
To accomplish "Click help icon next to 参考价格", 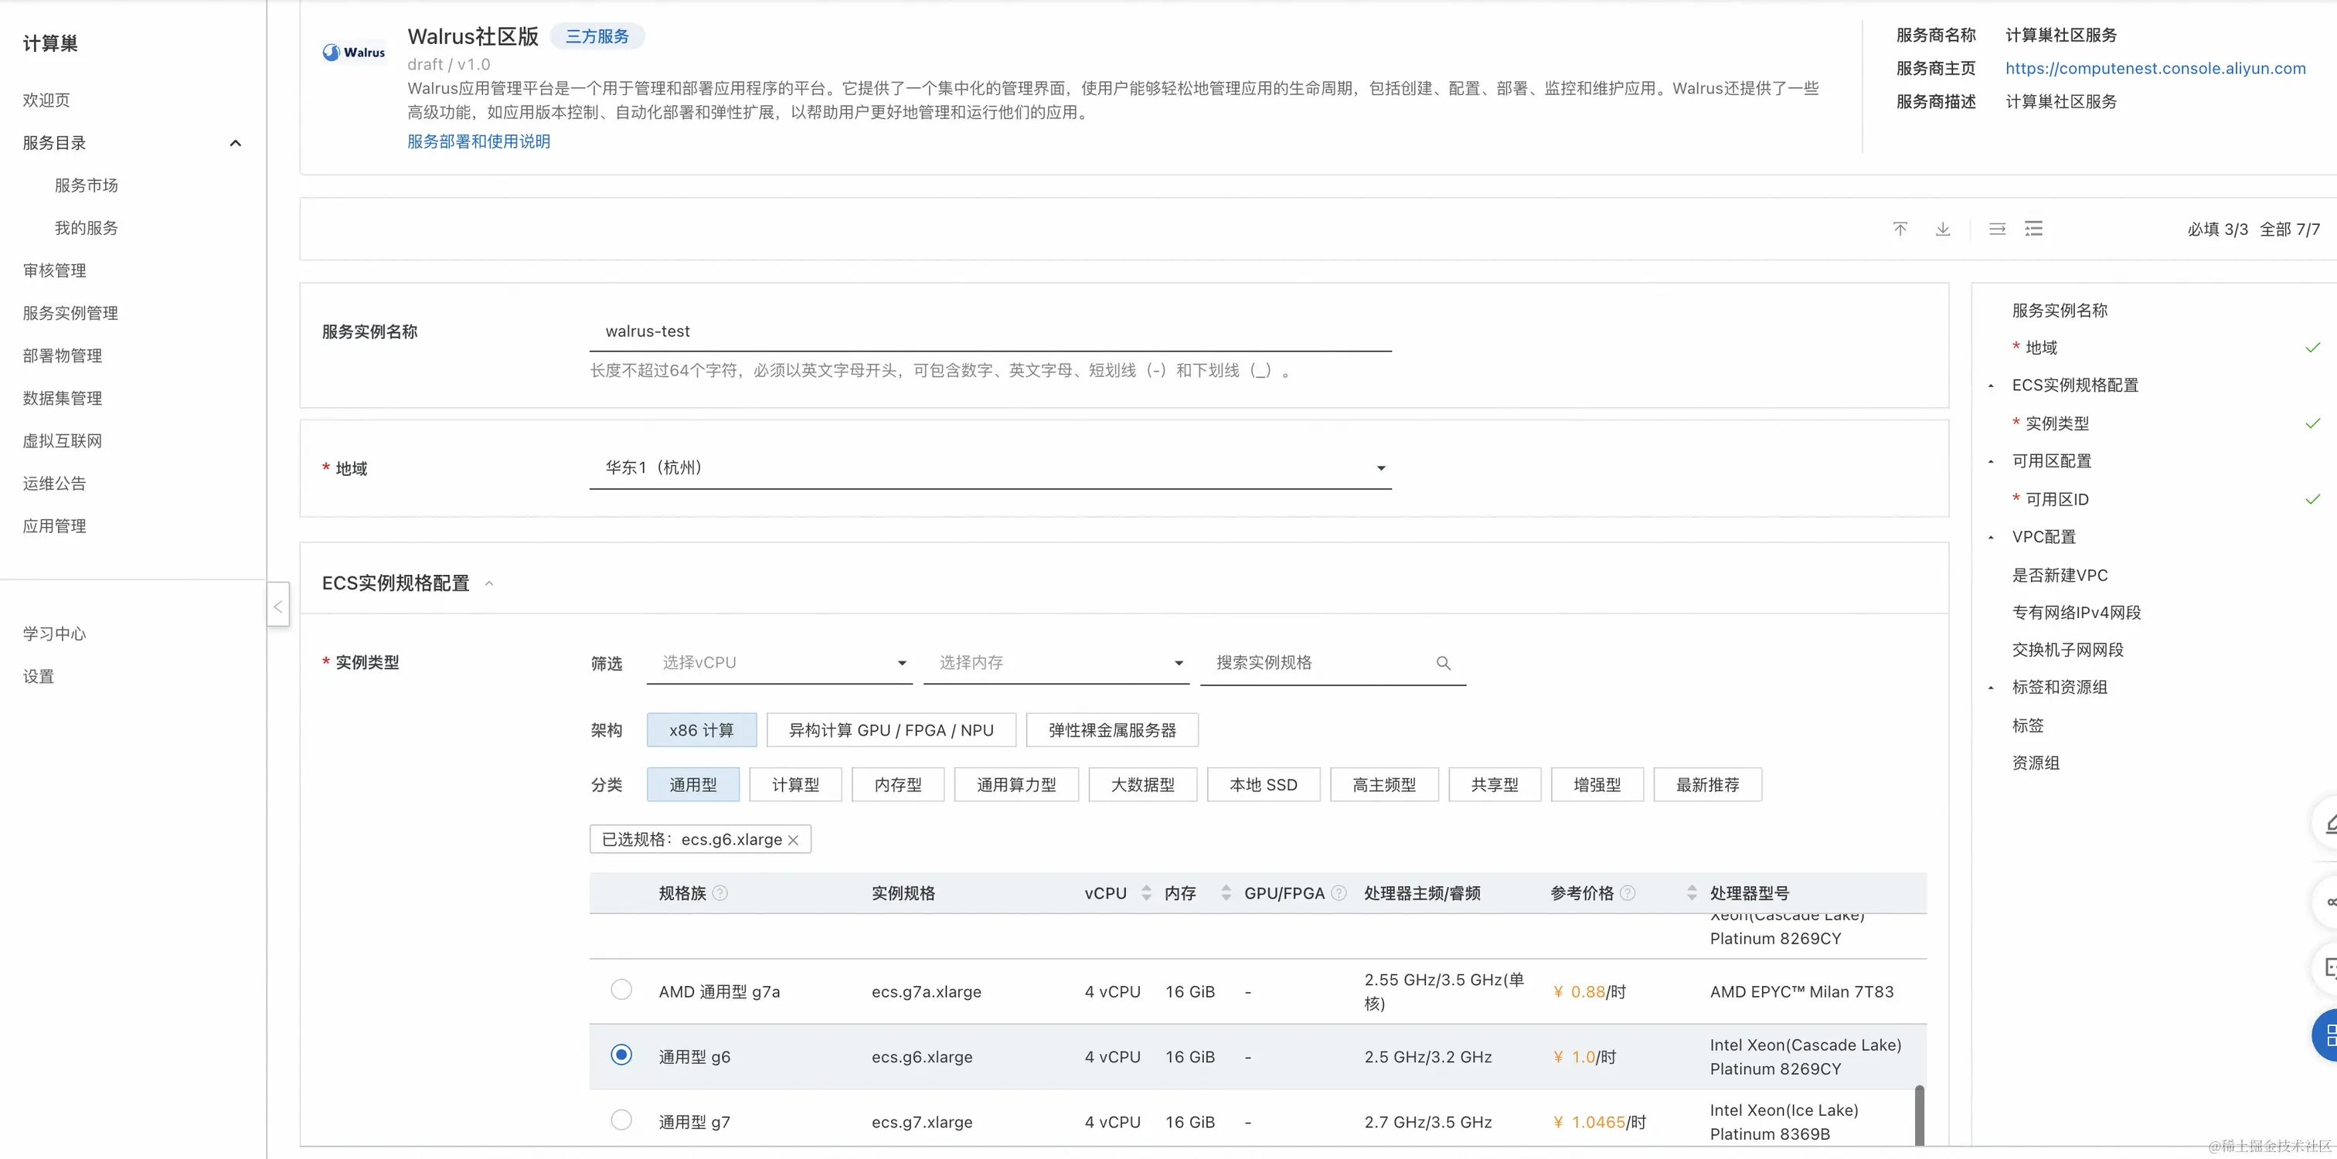I will coord(1628,893).
